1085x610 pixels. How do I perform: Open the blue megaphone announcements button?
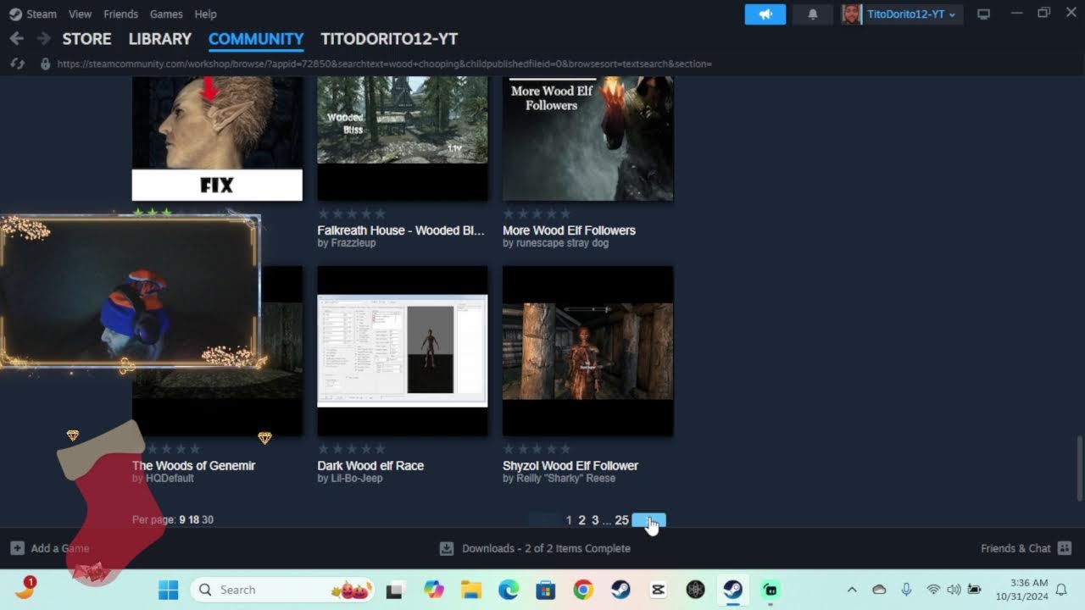[x=765, y=14]
